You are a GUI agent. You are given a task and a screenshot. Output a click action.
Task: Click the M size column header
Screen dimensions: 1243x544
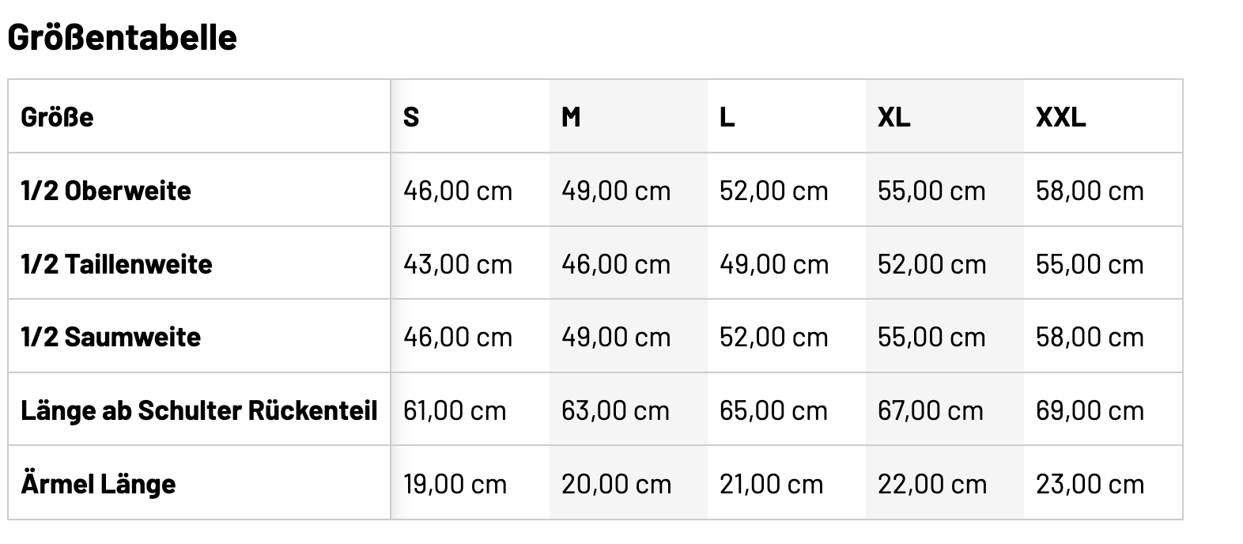point(571,117)
